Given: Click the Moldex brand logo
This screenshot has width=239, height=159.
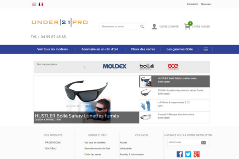Looking at the screenshot, I should [x=115, y=66].
